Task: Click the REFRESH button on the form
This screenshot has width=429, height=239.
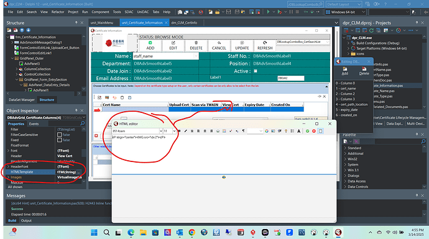Action: (x=265, y=45)
